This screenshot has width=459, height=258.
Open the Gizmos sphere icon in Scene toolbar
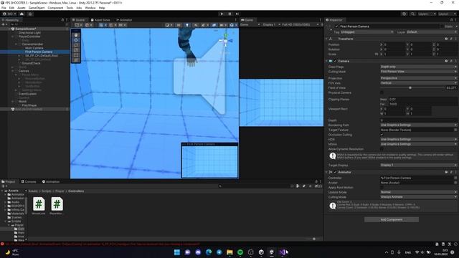232,25
